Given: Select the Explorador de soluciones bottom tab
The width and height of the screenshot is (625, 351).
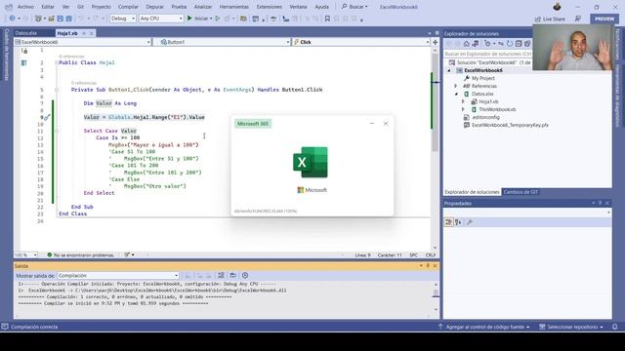Looking at the screenshot, I should [472, 192].
